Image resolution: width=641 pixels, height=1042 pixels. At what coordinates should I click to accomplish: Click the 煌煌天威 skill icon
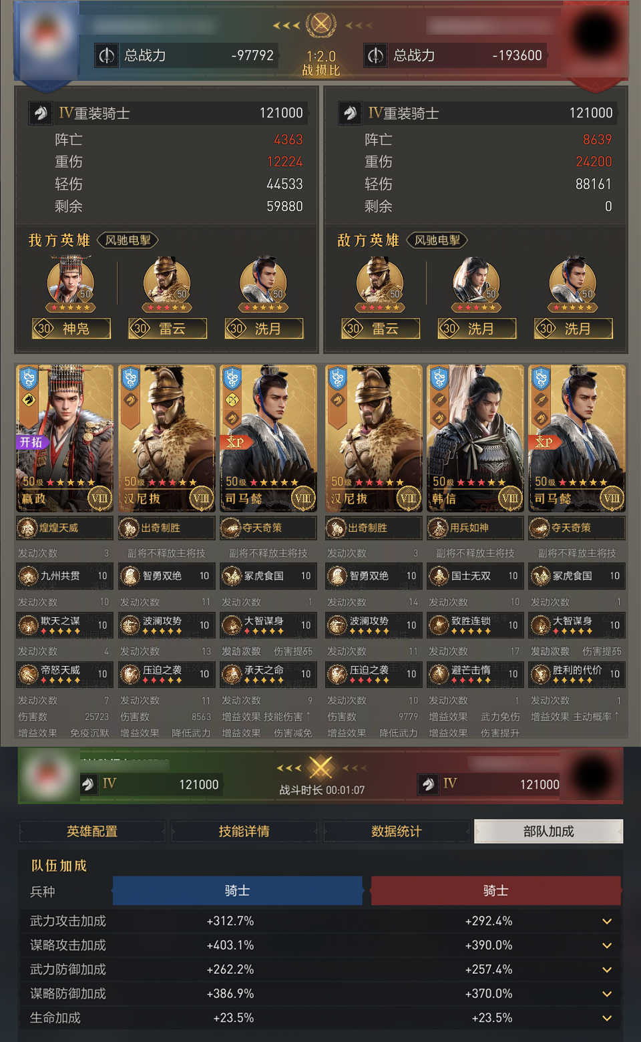(x=27, y=528)
